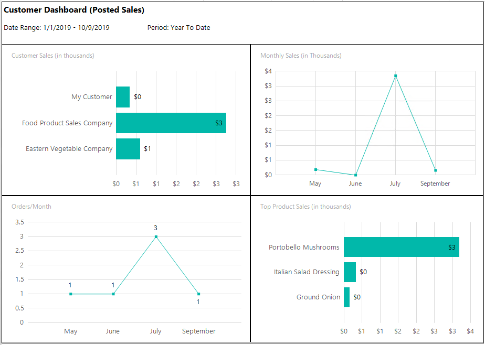Click the $0 value beside My Customer bar
The image size is (485, 345).
click(x=138, y=97)
